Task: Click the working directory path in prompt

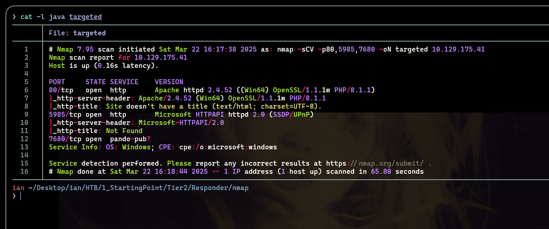Action: pyautogui.click(x=136, y=188)
